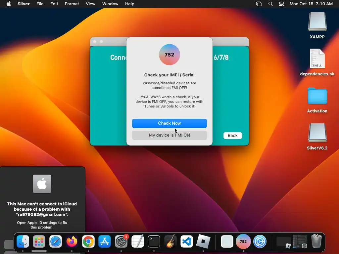Open the Help menu
This screenshot has height=254, width=339.
pyautogui.click(x=130, y=4)
